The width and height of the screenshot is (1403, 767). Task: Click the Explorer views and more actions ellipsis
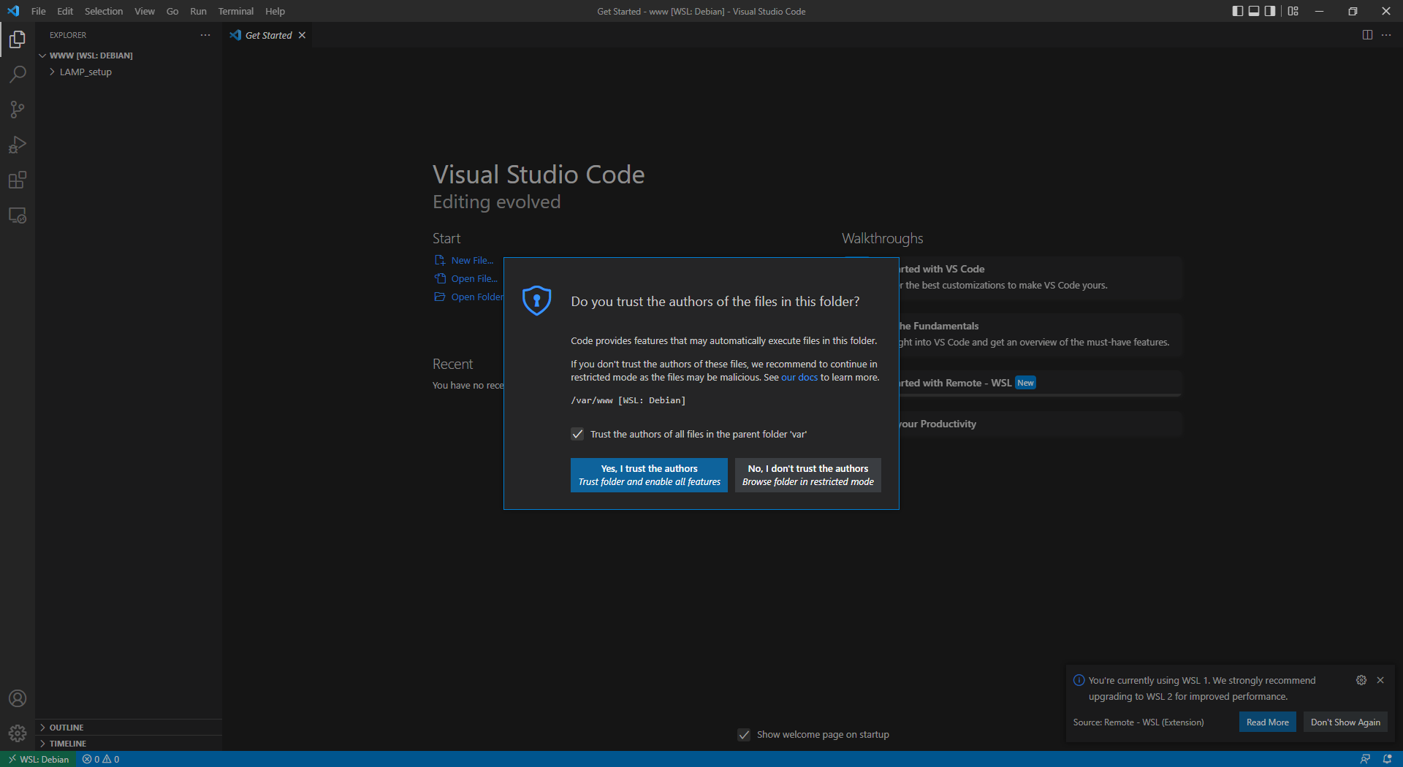click(x=205, y=35)
